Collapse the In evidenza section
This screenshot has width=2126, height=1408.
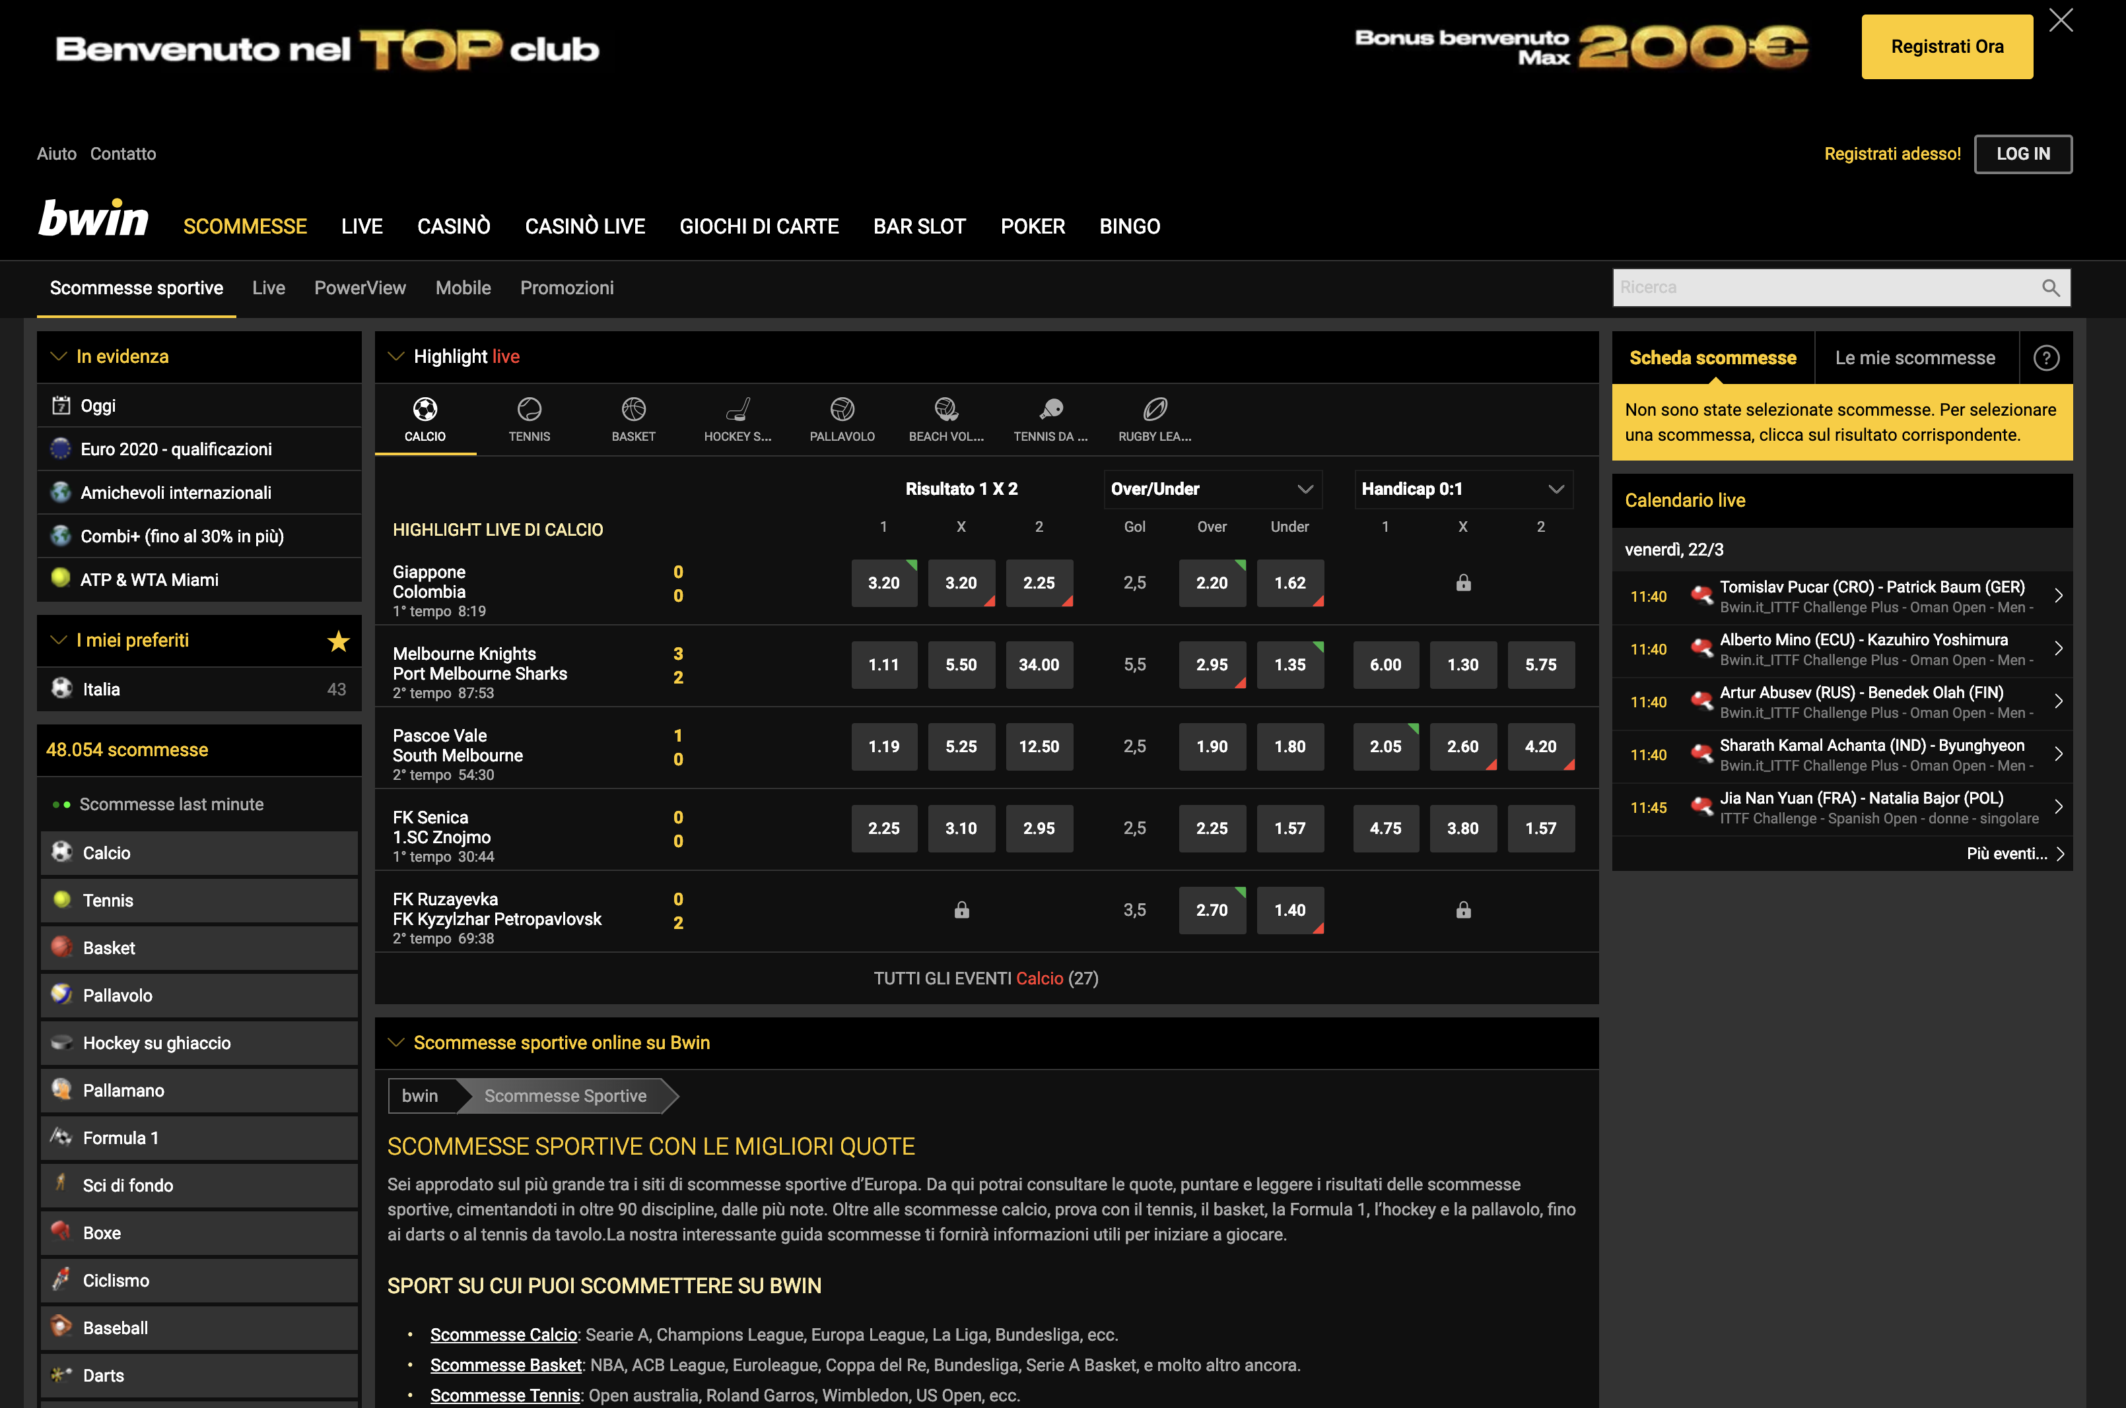[59, 356]
